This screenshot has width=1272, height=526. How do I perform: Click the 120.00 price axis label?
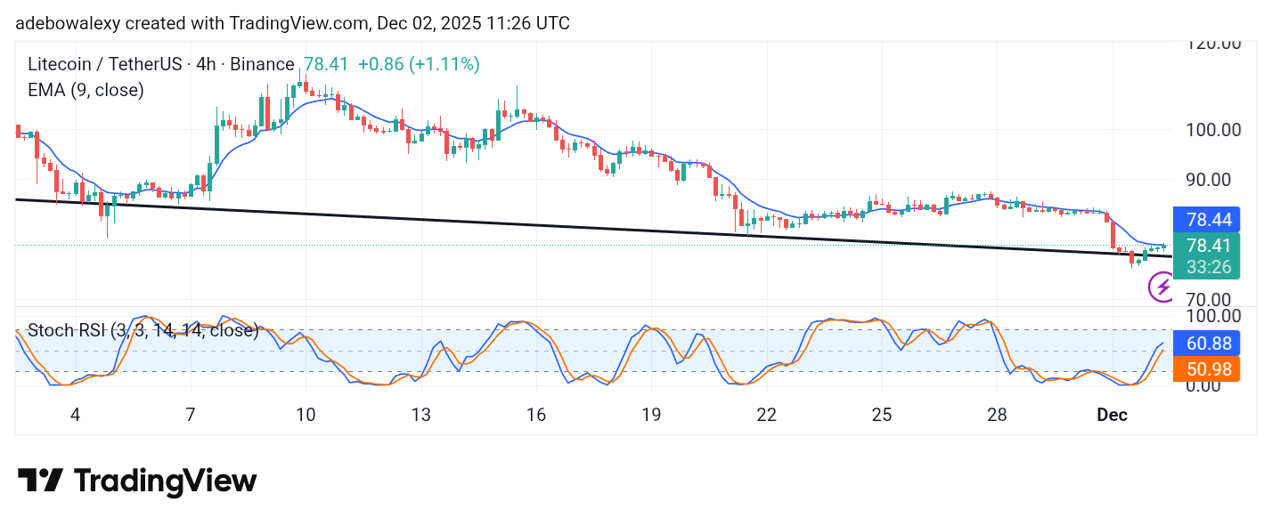tap(1215, 43)
